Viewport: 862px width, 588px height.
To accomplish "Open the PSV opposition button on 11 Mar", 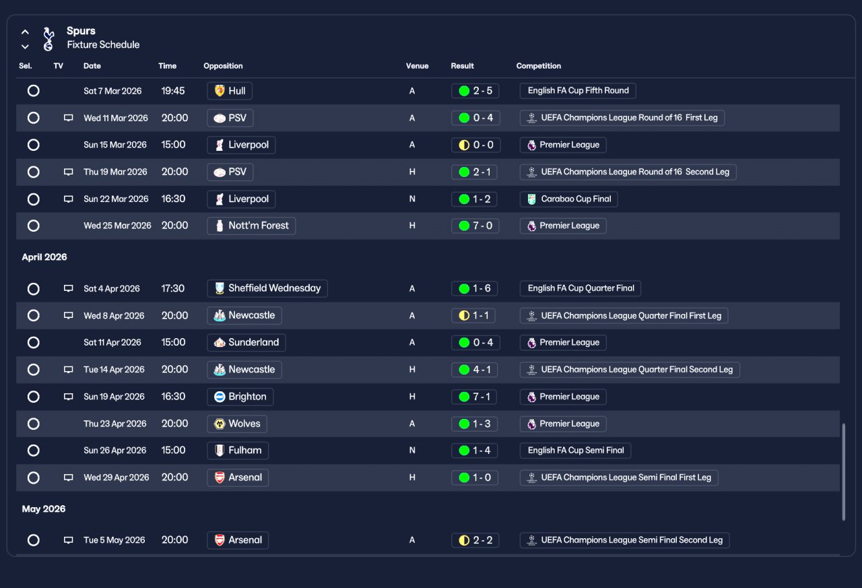I will (x=230, y=118).
